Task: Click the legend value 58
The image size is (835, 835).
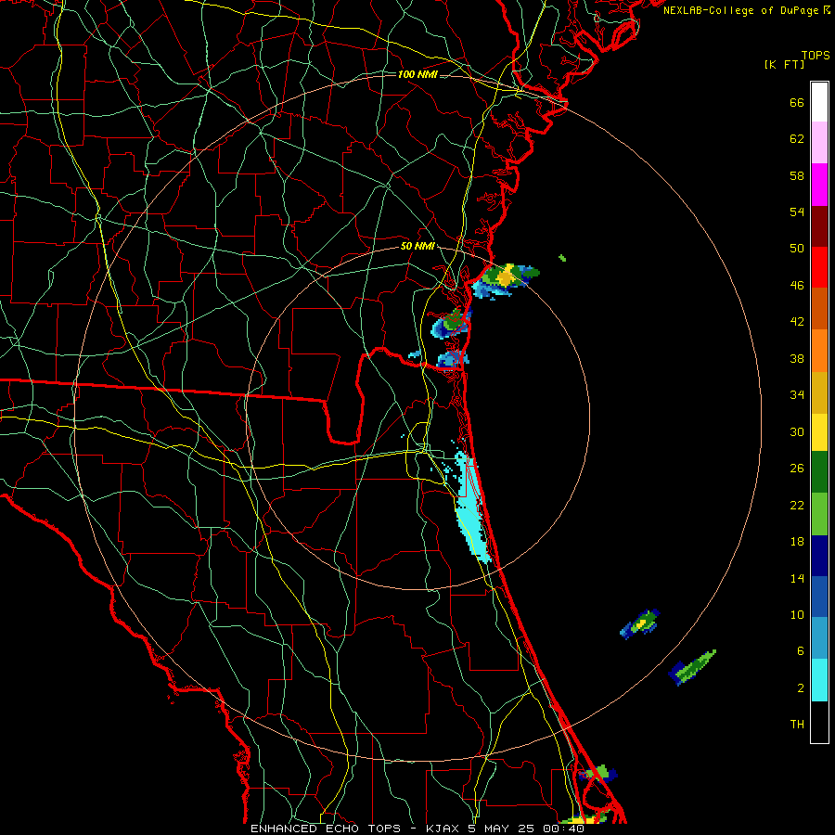Action: click(797, 175)
